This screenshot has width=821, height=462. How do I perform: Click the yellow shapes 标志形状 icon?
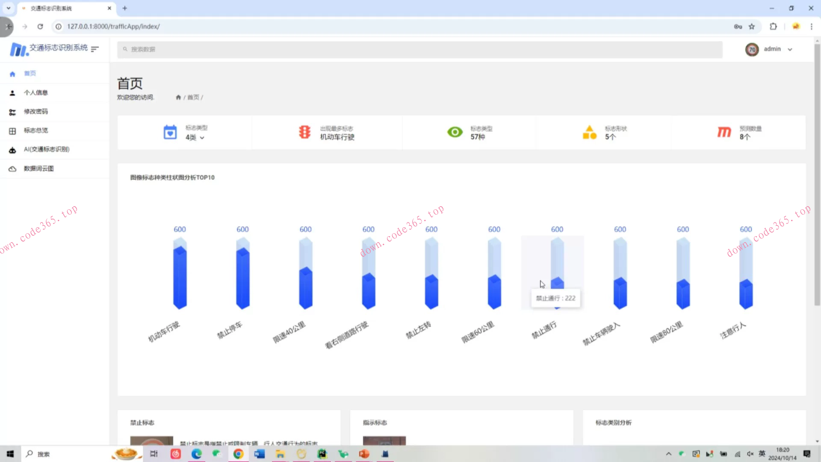coord(589,133)
